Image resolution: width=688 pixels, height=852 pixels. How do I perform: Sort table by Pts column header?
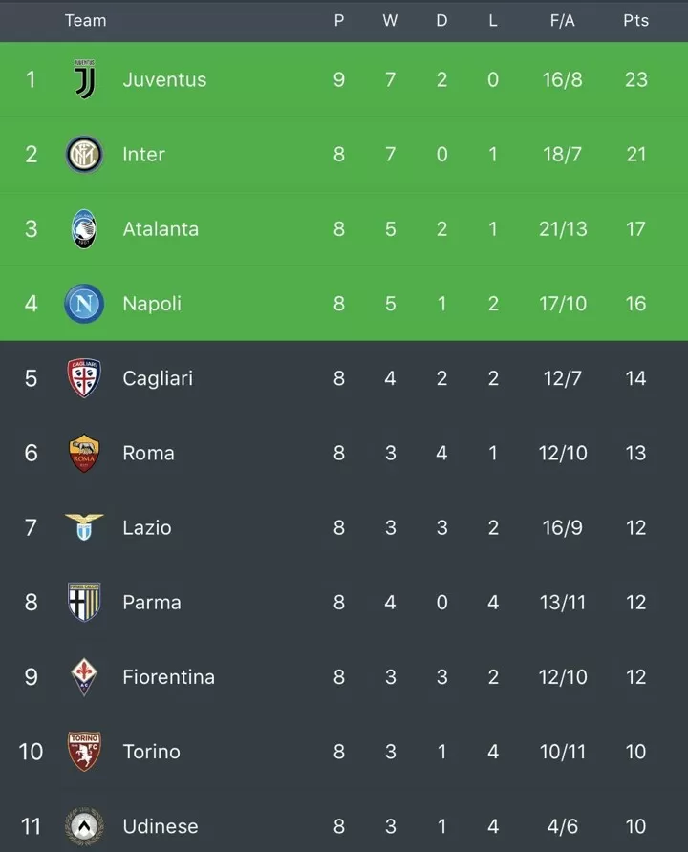pos(635,21)
